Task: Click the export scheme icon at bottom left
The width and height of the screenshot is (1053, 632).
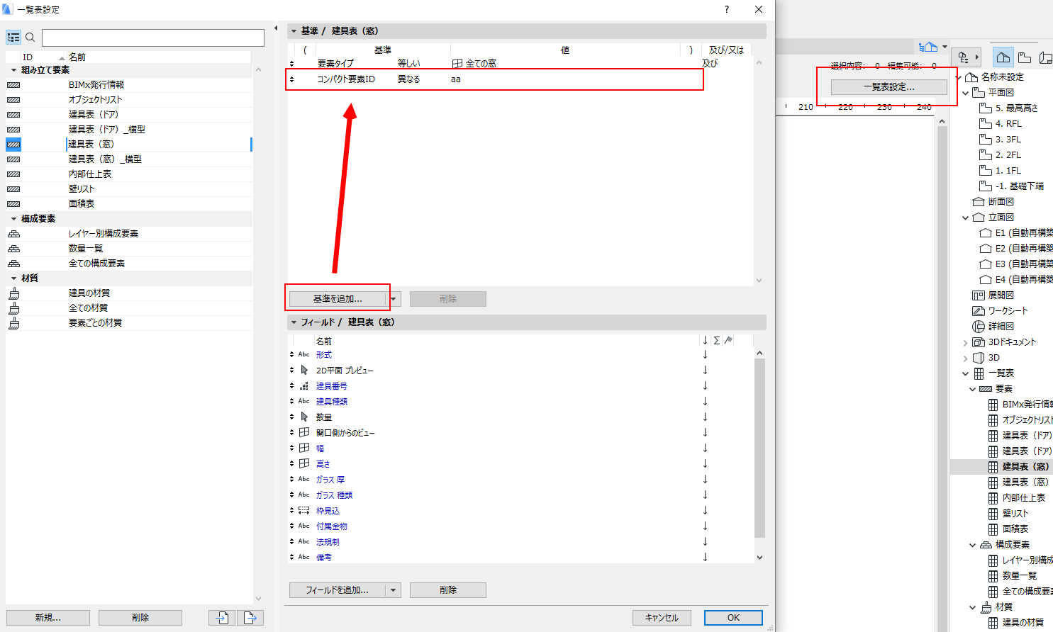Action: point(250,618)
